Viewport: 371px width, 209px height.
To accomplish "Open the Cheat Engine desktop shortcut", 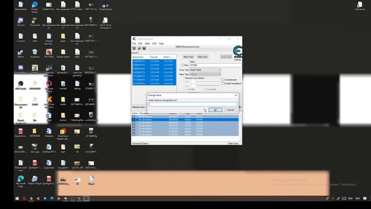I will pos(106,6).
